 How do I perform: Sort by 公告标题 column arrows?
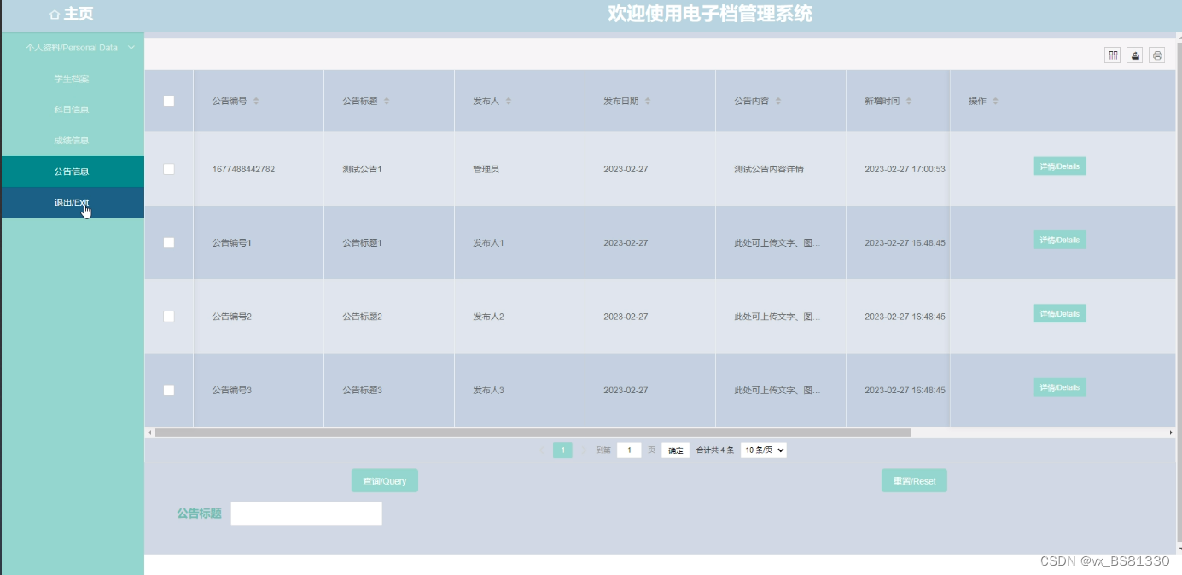387,102
